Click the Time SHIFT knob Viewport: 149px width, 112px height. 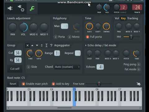pyautogui.click(x=98, y=26)
